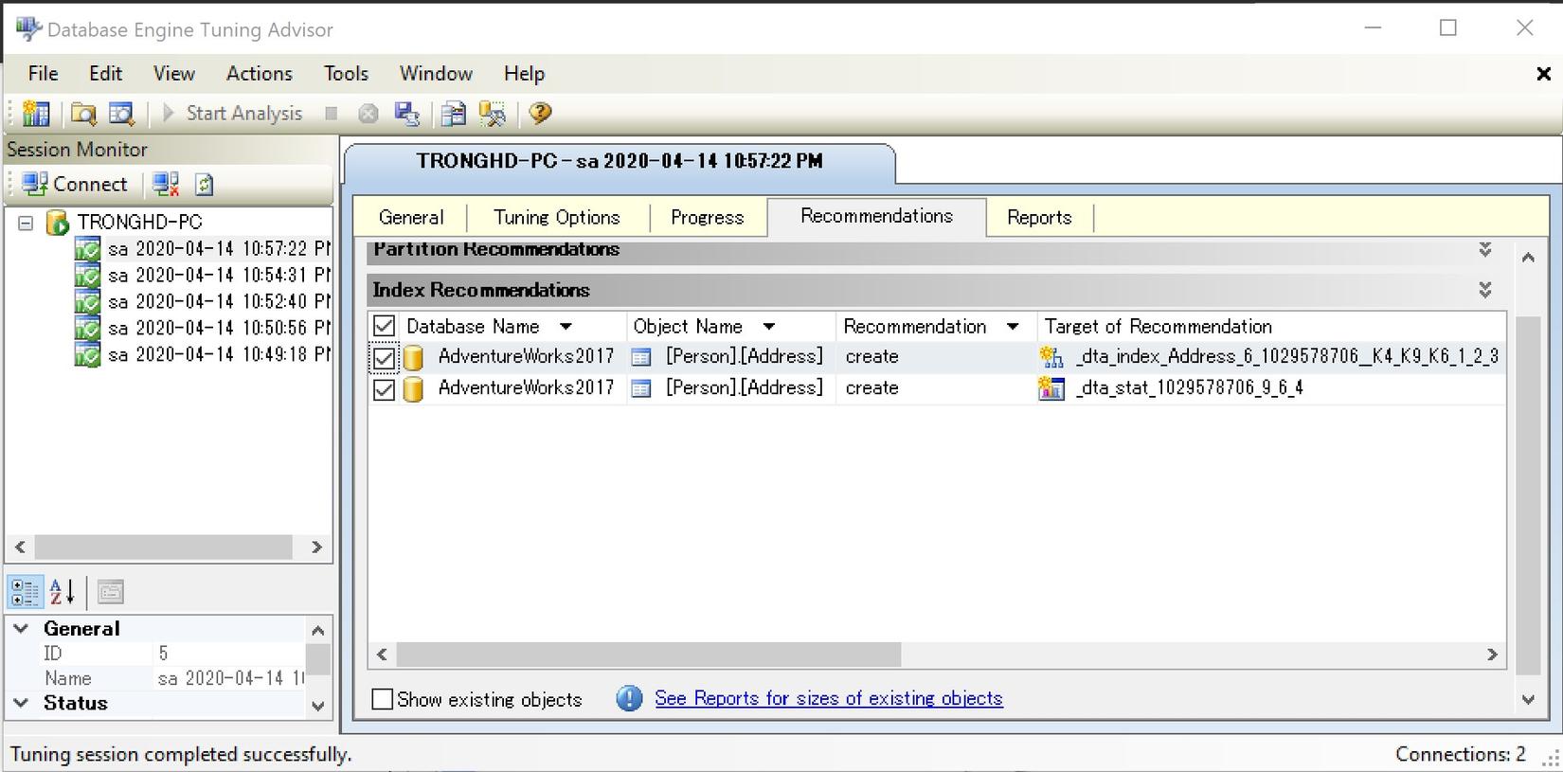The image size is (1563, 772).
Task: Select the TRONGHD-PC server icon in the tree
Action: click(58, 224)
